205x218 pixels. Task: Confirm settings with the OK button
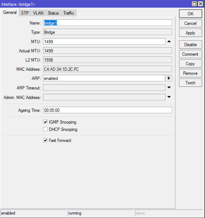coord(190,14)
